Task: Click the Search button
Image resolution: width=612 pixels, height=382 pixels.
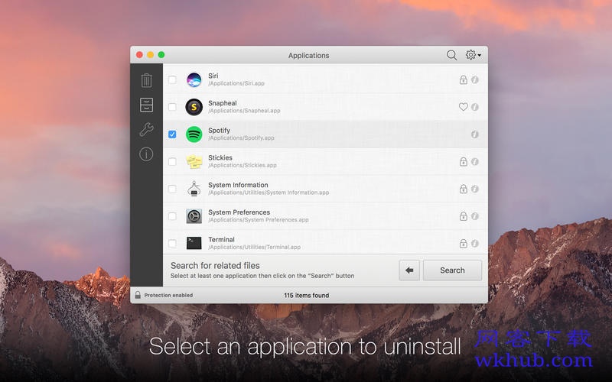Action: [452, 270]
